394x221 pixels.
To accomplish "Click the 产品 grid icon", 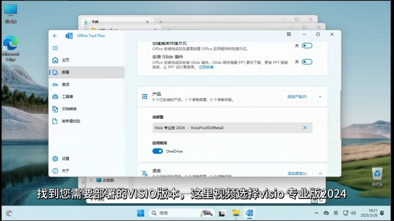I will (145, 96).
